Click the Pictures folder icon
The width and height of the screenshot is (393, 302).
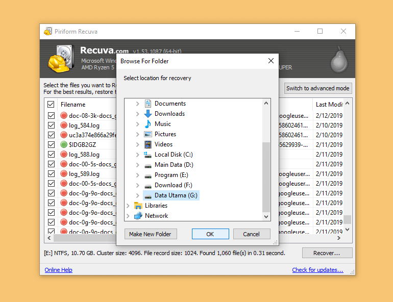(148, 134)
